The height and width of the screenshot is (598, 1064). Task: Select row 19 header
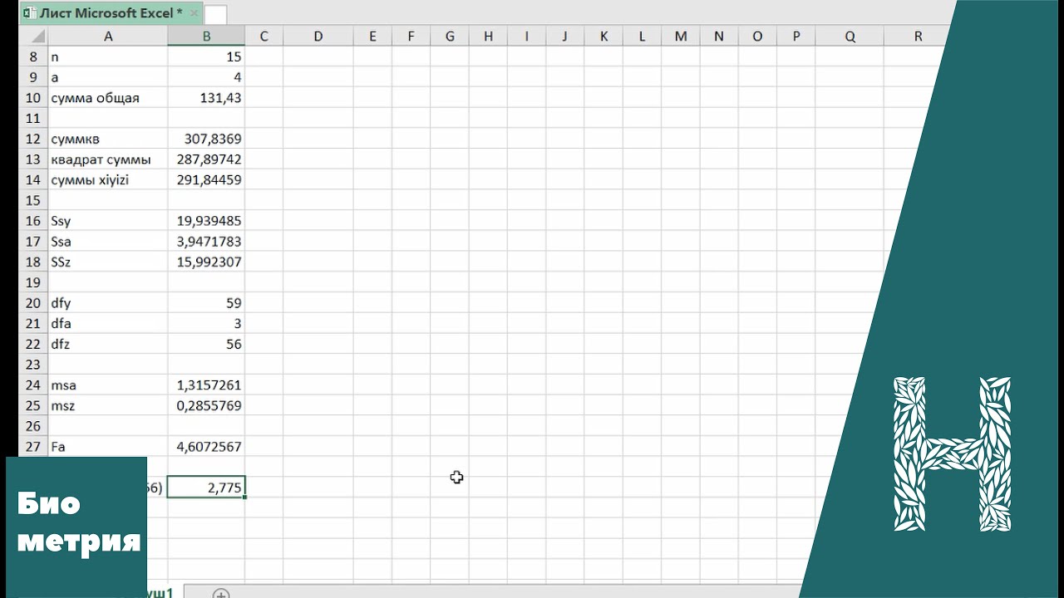33,282
